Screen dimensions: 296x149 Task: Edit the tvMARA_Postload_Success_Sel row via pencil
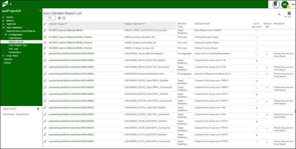pyautogui.click(x=45, y=48)
